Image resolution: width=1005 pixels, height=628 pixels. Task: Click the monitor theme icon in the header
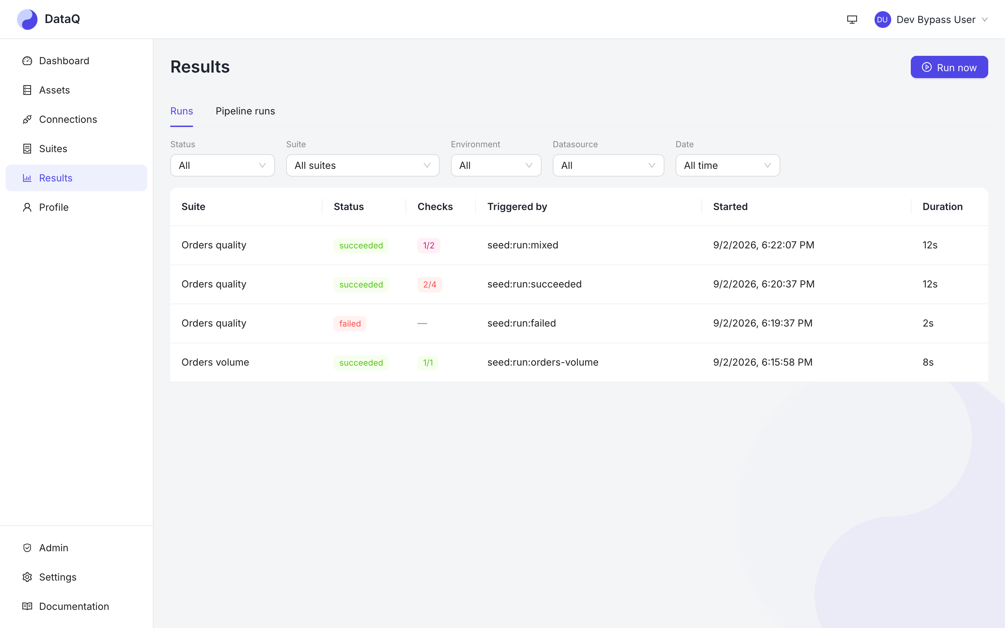pos(852,20)
